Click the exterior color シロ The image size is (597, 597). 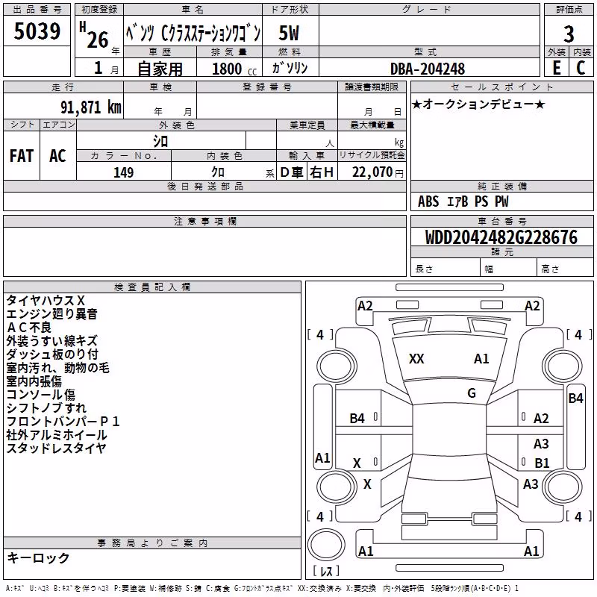pyautogui.click(x=160, y=142)
